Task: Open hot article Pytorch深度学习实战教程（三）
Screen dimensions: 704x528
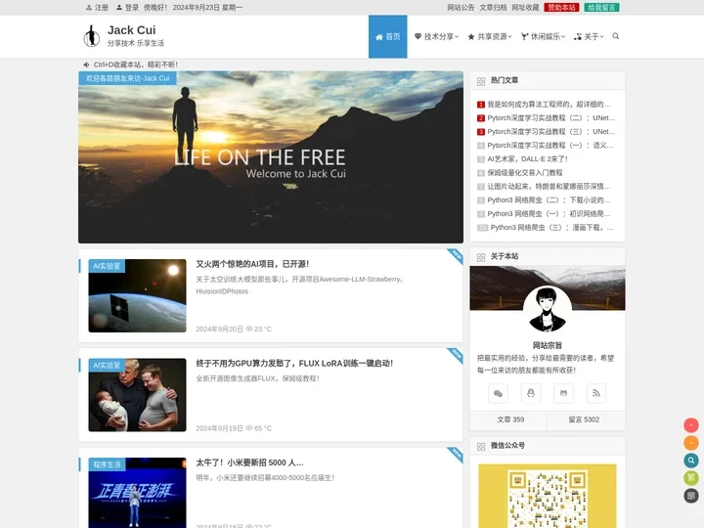Action: pyautogui.click(x=551, y=132)
